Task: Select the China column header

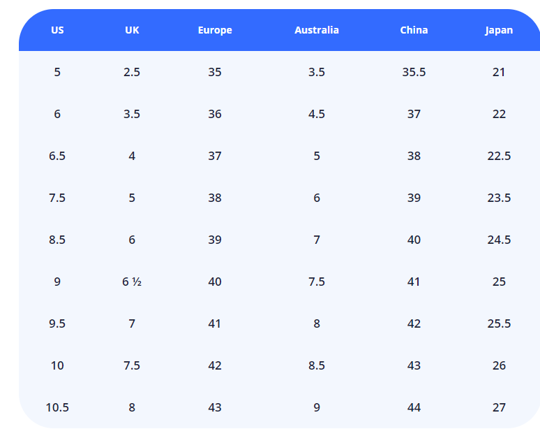Action: pyautogui.click(x=414, y=30)
